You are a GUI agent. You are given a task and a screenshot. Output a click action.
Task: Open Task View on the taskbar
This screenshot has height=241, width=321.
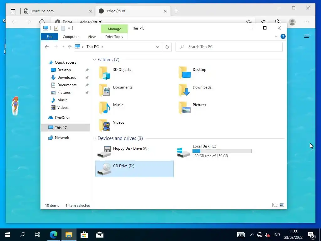pyautogui.click(x=38, y=235)
